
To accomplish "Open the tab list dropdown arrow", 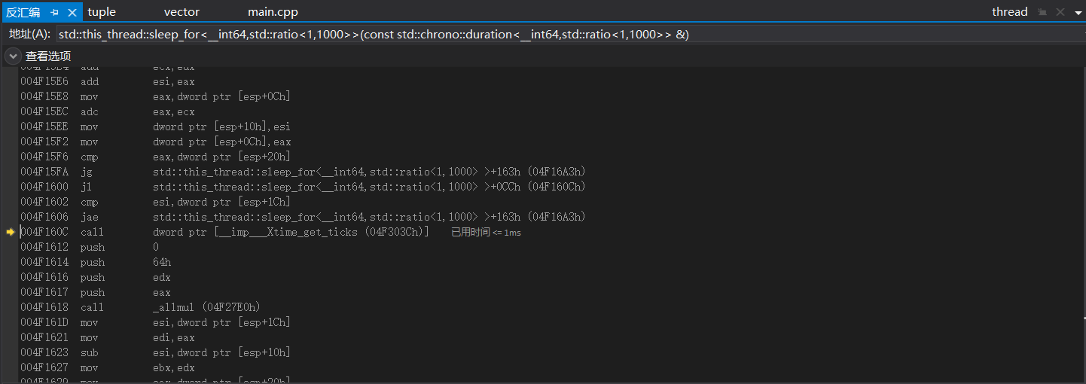I will [x=1078, y=13].
